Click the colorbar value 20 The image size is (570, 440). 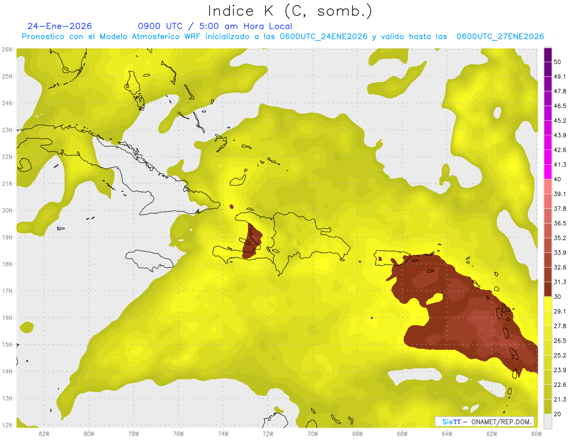click(x=558, y=414)
